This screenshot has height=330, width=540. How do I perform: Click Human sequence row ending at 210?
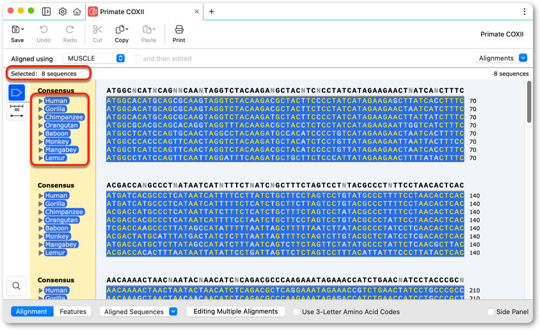[285, 290]
